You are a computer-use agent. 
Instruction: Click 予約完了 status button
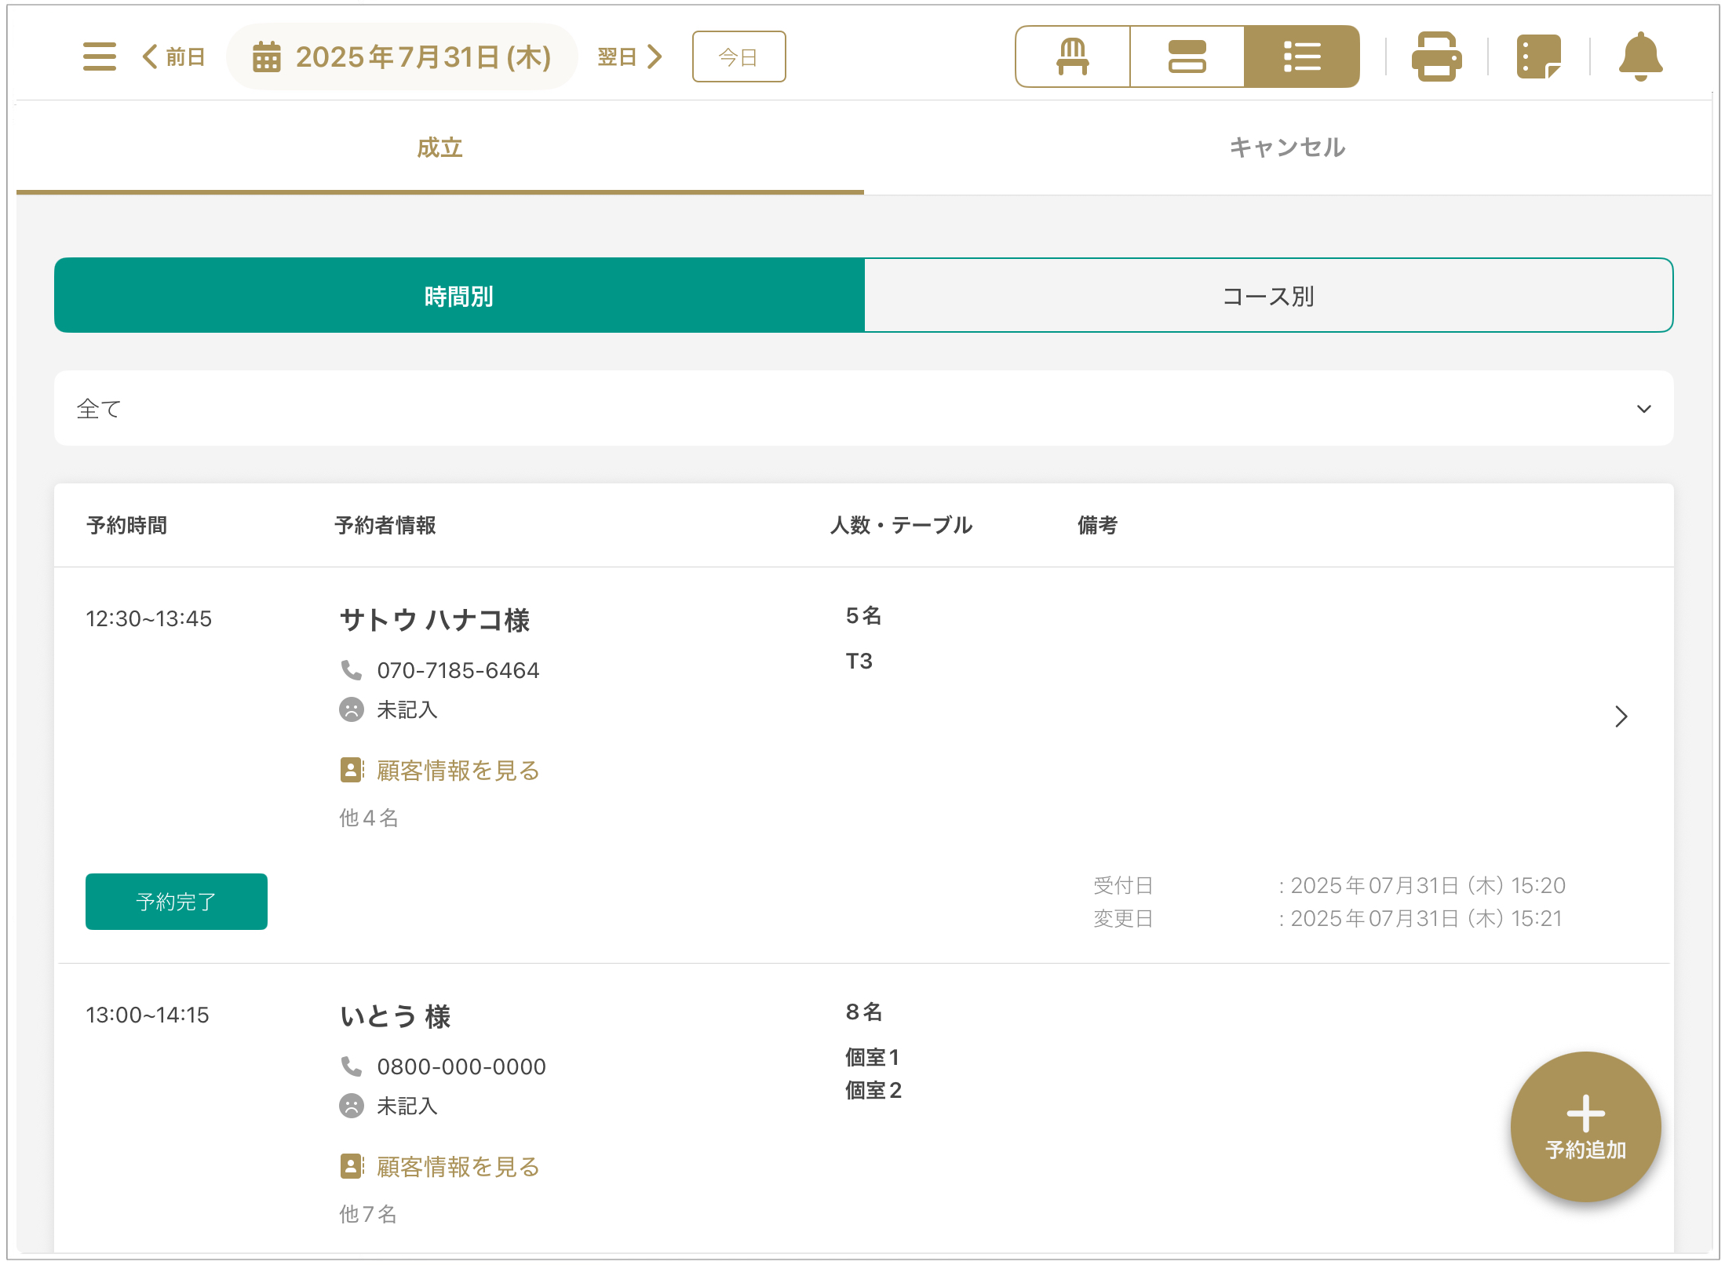[x=176, y=902]
